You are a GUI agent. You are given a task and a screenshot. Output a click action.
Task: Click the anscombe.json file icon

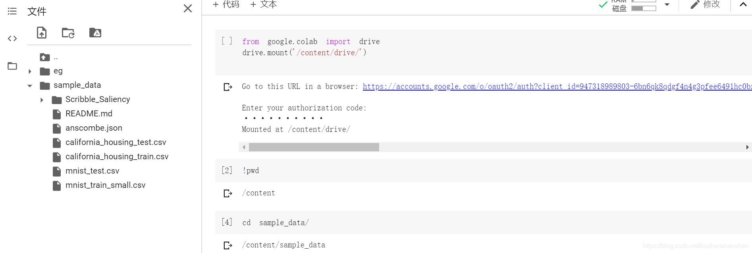pos(57,128)
